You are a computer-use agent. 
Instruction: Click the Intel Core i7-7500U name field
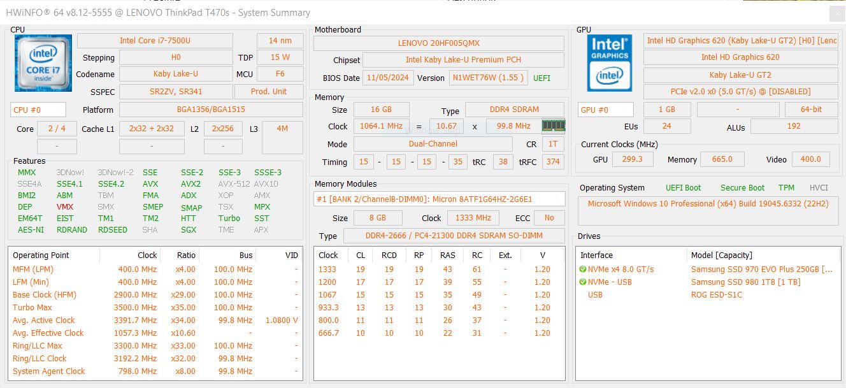pos(155,41)
